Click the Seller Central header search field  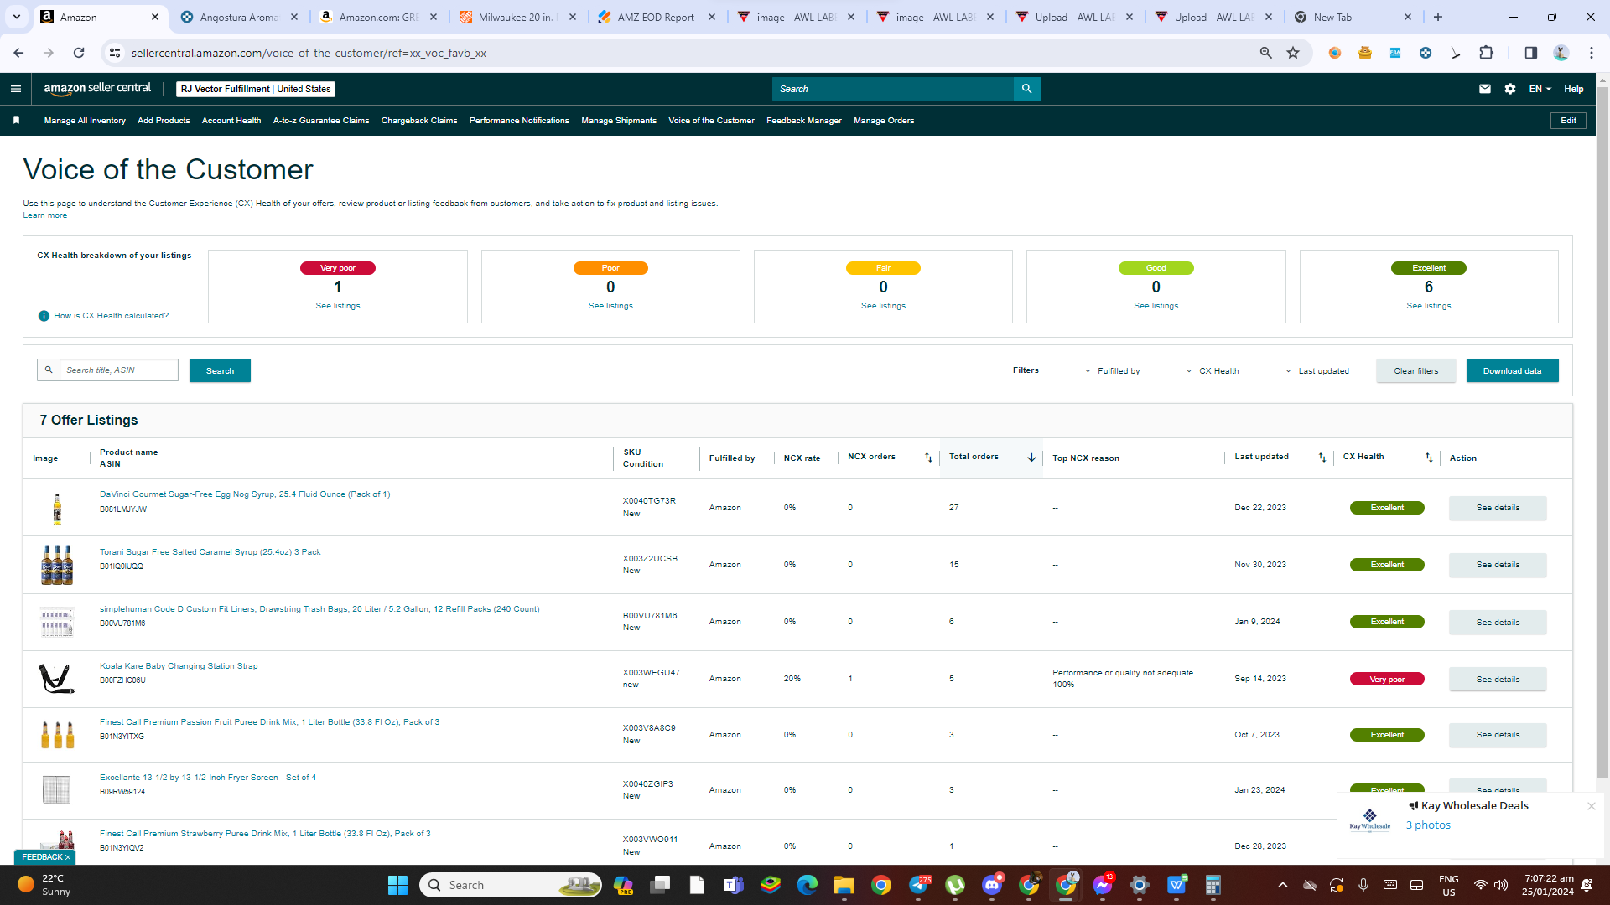click(x=893, y=89)
